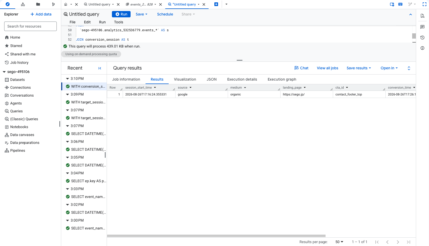Click the Cloud Shell style icon at top right
The height and width of the screenshot is (246, 429).
pyautogui.click(x=392, y=4)
